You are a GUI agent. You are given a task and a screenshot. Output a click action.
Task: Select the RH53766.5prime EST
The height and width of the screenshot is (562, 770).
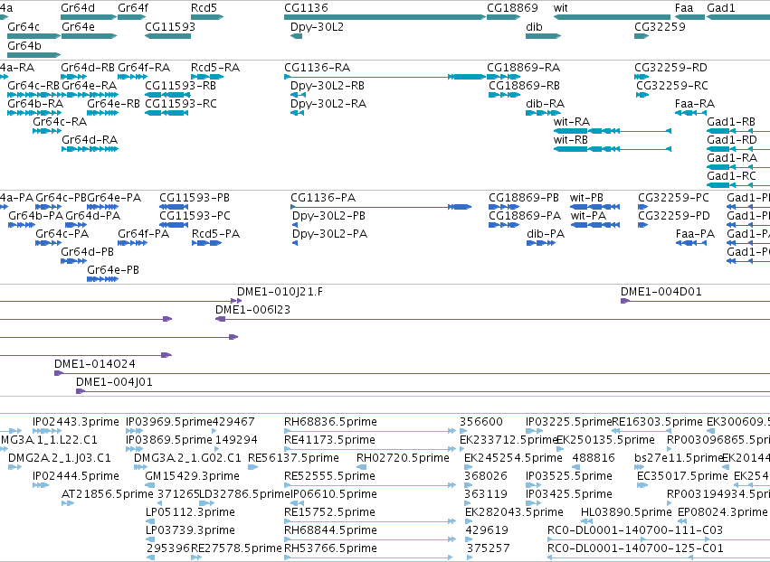(368, 557)
